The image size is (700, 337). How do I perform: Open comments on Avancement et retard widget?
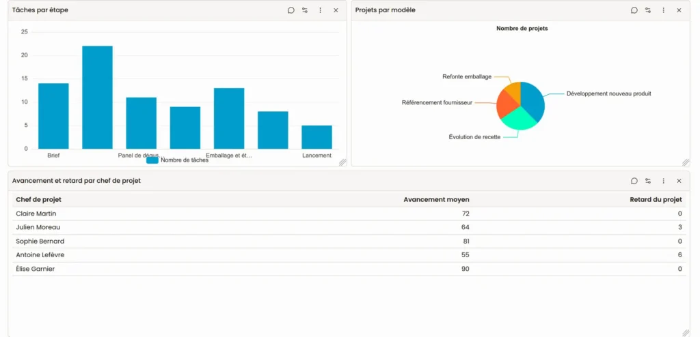(634, 181)
